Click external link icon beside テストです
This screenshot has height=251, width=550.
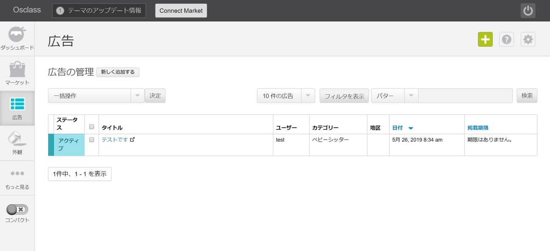pyautogui.click(x=132, y=140)
